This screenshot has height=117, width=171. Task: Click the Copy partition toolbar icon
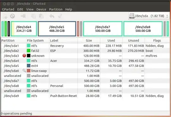click(33, 16)
